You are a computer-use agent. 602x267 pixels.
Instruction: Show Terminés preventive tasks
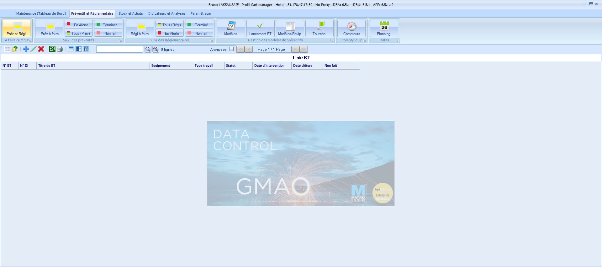click(108, 24)
